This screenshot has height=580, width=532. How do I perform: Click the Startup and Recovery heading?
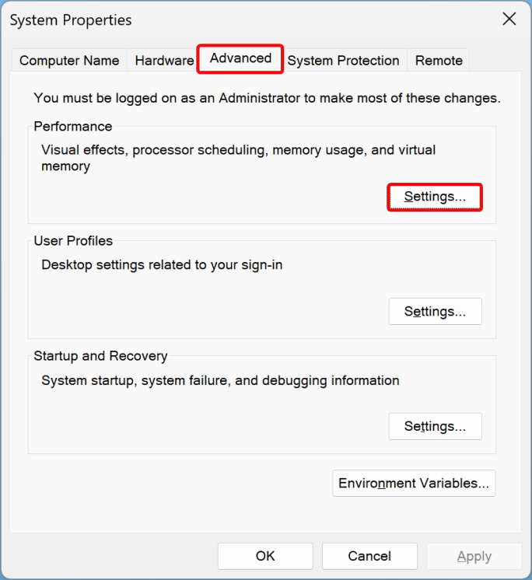pyautogui.click(x=100, y=356)
